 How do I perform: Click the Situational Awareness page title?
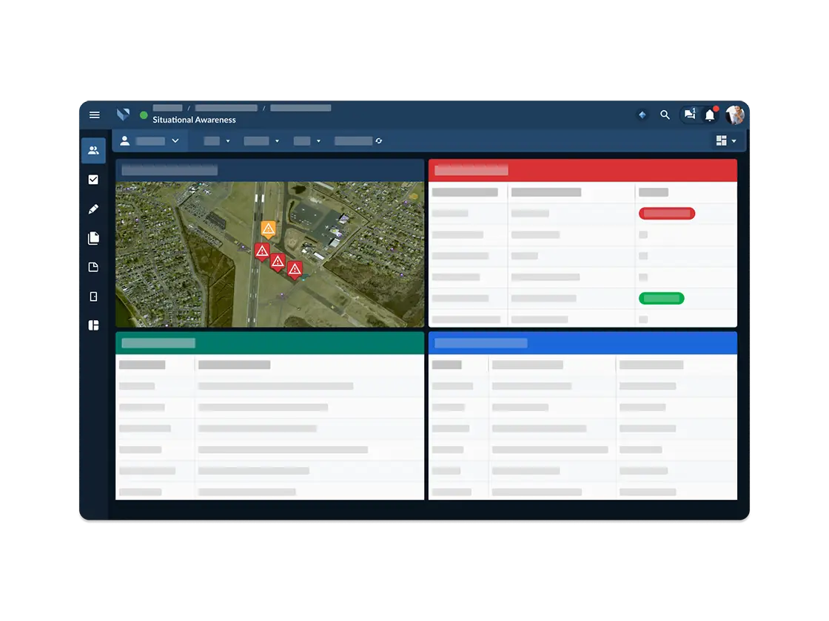[194, 120]
